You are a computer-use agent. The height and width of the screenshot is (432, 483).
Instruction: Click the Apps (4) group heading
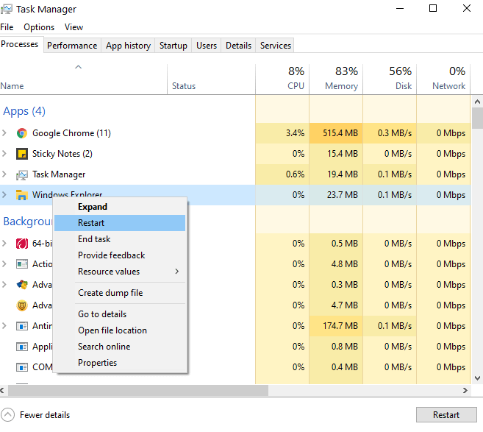tap(24, 111)
